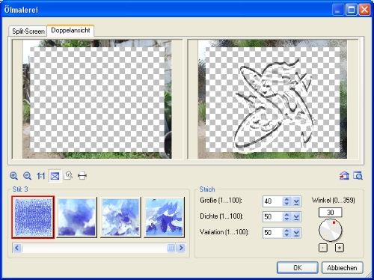The width and height of the screenshot is (374, 280).
Task: Click the Größe value field
Action: click(272, 201)
